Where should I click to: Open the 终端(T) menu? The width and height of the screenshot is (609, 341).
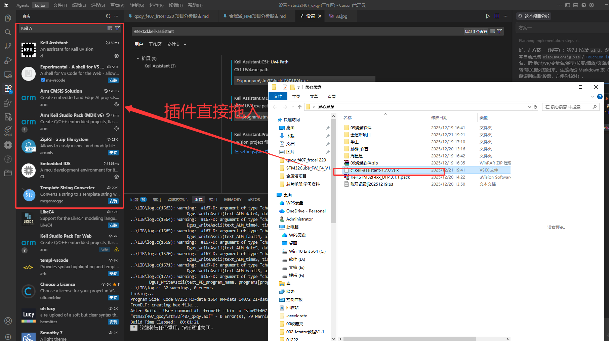[x=176, y=5]
